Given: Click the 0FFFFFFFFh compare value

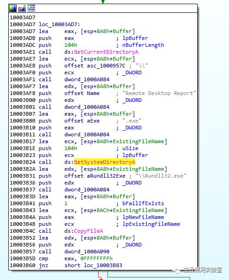Looking at the screenshot, I should pos(97,258).
